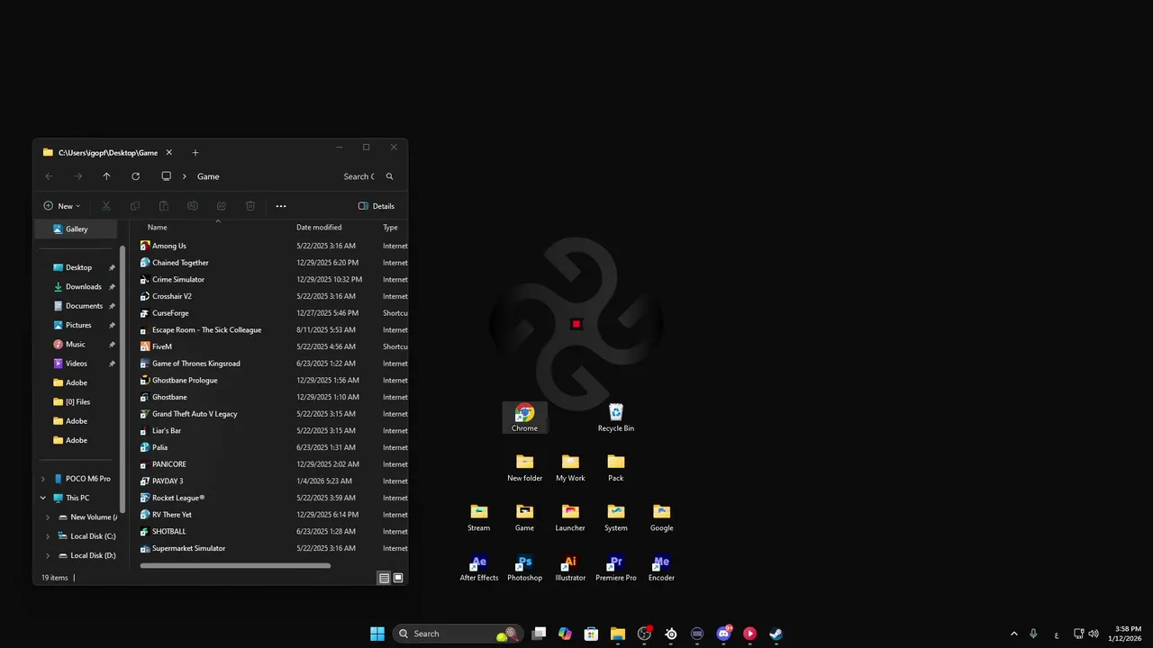Expand the Local Disk (C:) node
The image size is (1153, 648).
click(48, 536)
